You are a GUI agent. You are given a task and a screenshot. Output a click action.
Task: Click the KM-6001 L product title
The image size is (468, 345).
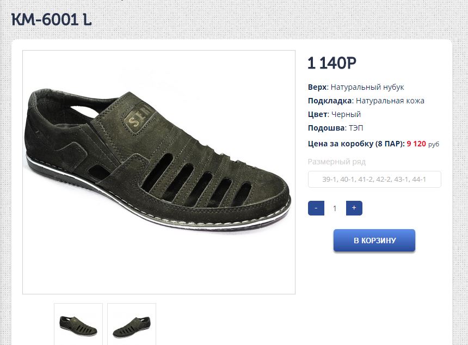[52, 20]
